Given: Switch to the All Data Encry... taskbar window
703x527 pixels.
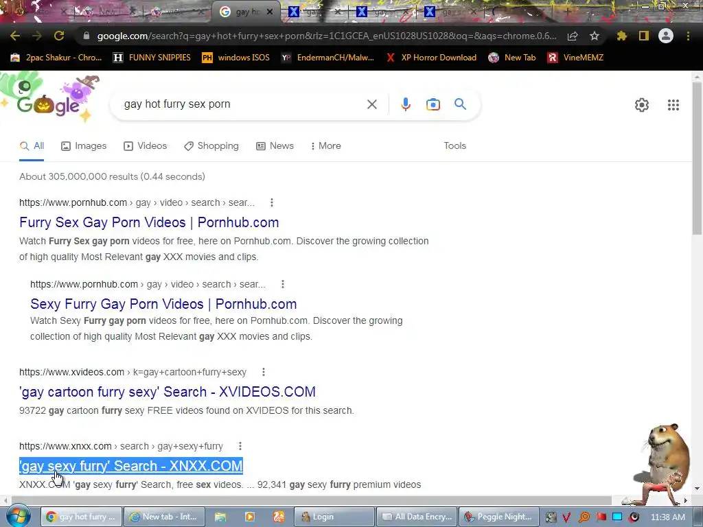Looking at the screenshot, I should [417, 517].
